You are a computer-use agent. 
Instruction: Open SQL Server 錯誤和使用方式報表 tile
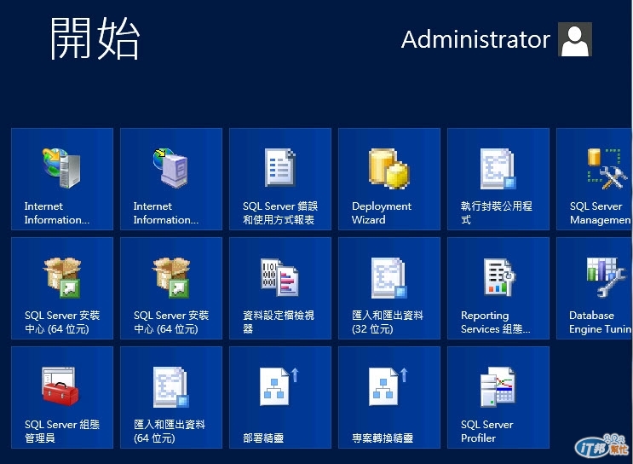(280, 179)
